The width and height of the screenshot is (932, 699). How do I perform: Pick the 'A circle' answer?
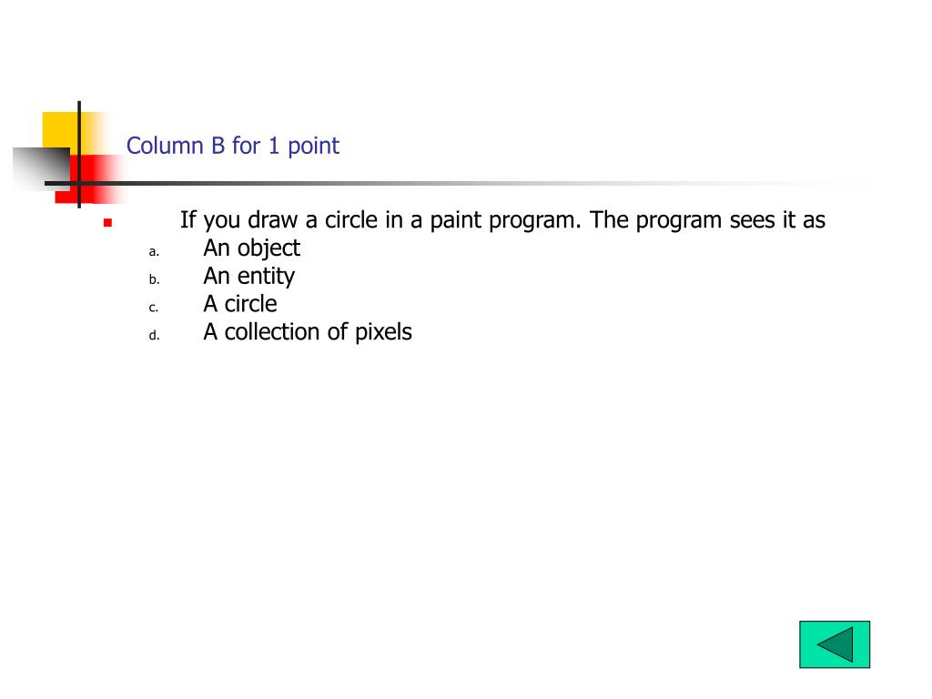click(240, 304)
